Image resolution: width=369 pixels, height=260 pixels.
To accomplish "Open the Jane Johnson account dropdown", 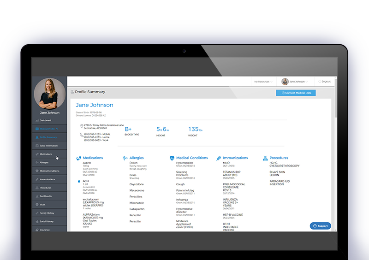I will point(294,82).
